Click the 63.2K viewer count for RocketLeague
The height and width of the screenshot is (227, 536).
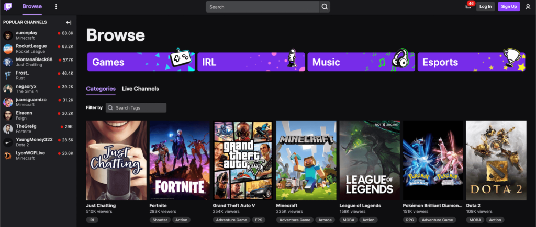[x=68, y=46]
